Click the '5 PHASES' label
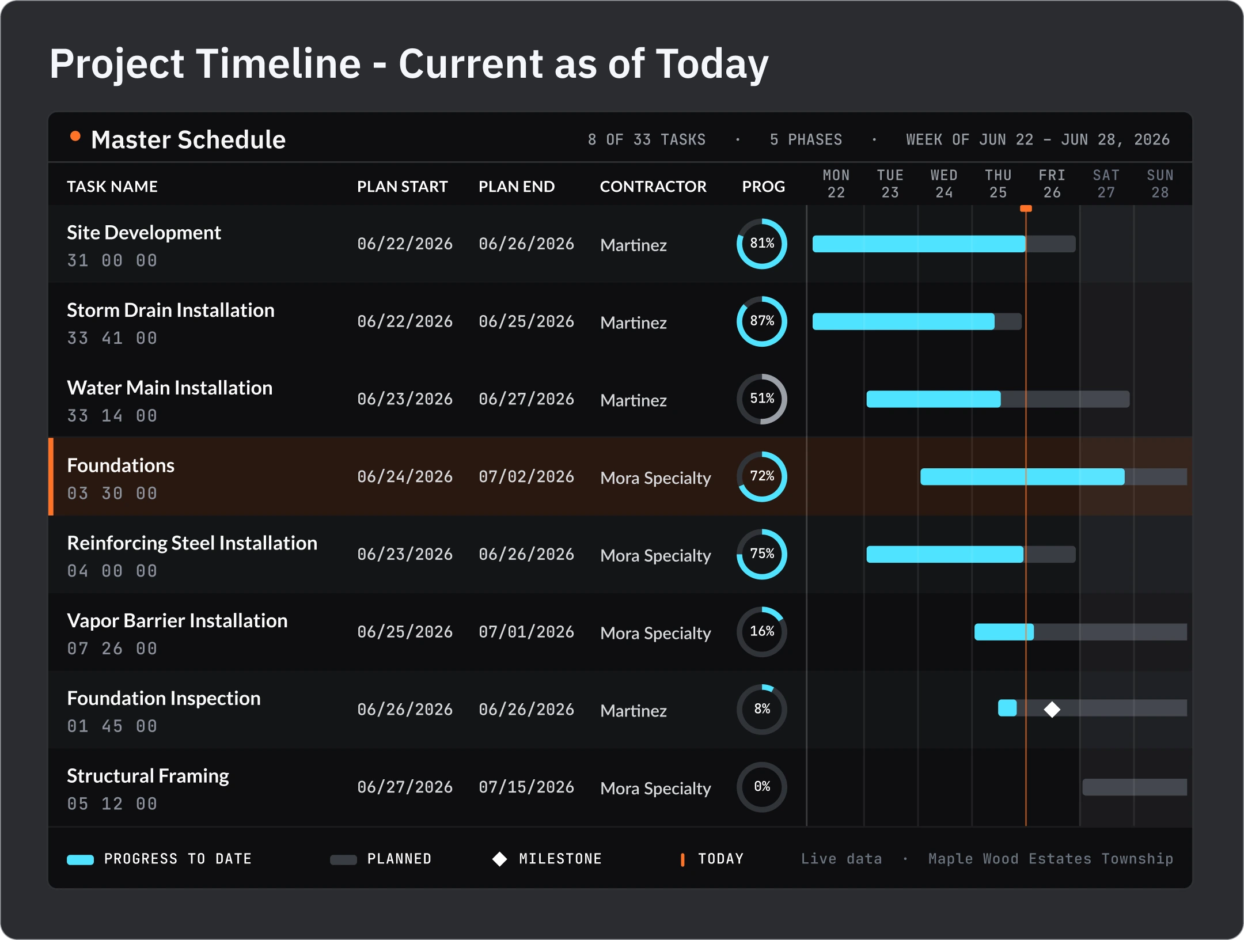1244x940 pixels. (x=806, y=139)
